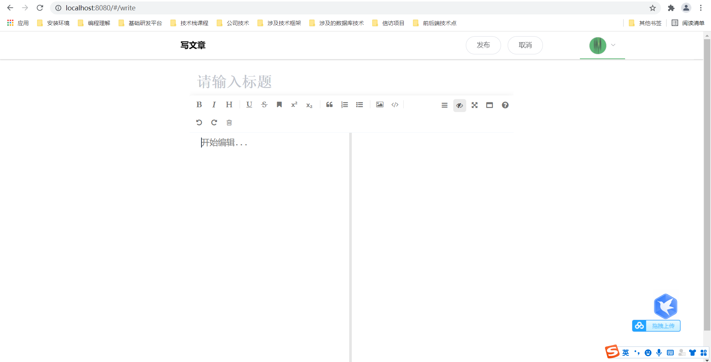Open the 阅读清单 reading list
This screenshot has width=711, height=362.
point(688,23)
